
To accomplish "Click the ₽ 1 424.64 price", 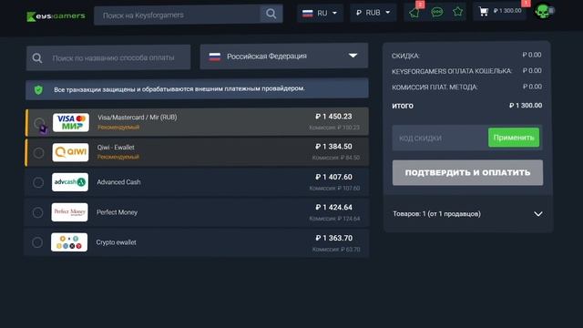I will pyautogui.click(x=333, y=207).
